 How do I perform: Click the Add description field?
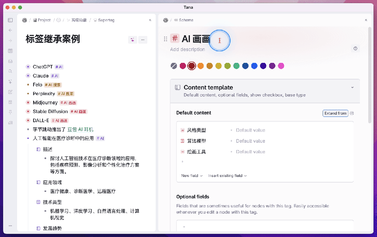[187, 50]
